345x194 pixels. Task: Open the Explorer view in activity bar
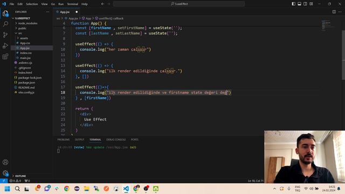pos(5,13)
